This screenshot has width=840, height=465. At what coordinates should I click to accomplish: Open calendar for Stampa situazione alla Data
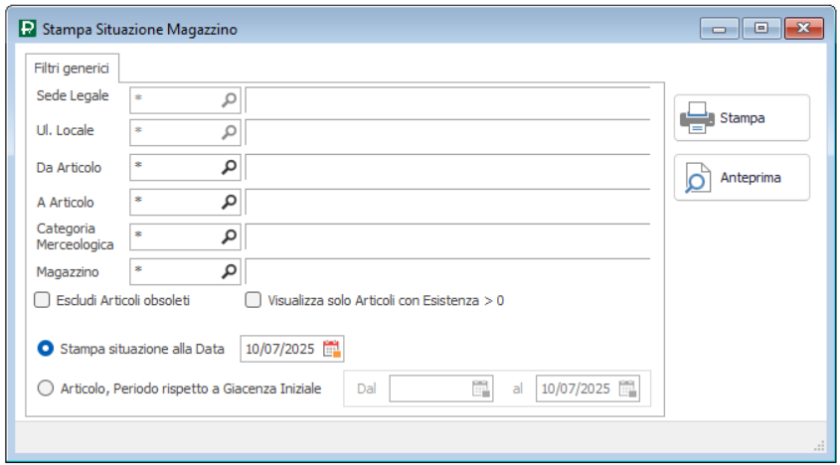(331, 349)
